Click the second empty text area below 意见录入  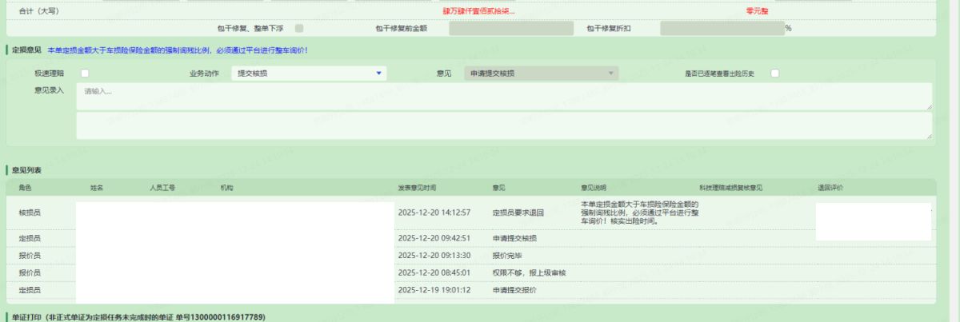pyautogui.click(x=504, y=125)
